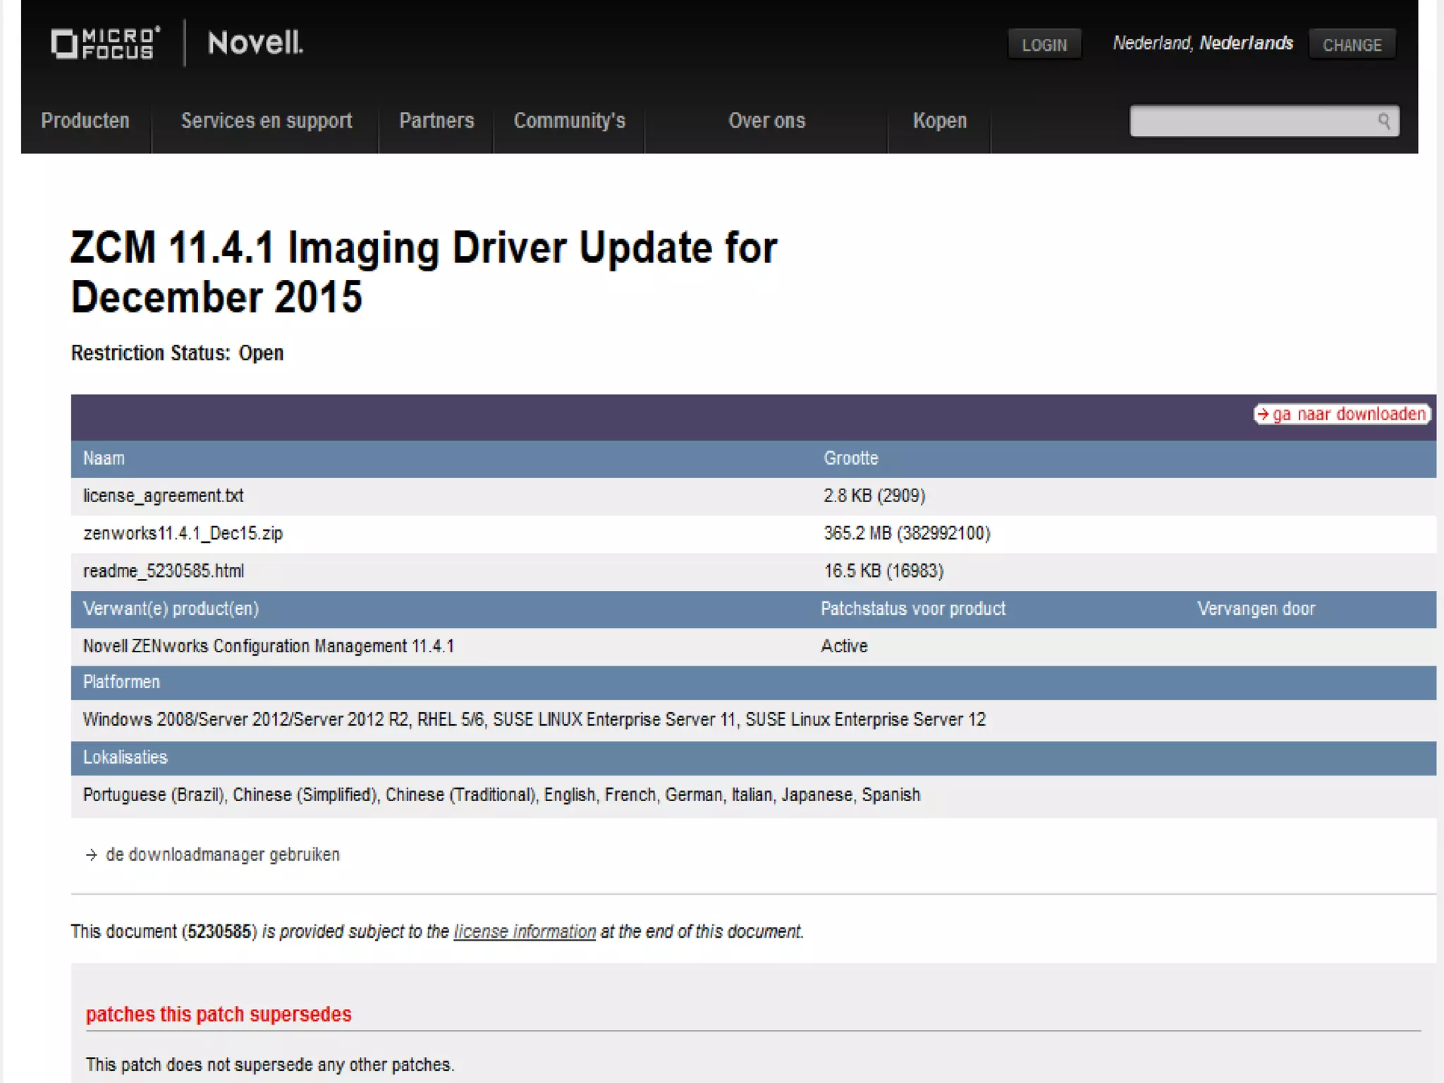Select the license_agreement.txt file name
Image resolution: width=1444 pixels, height=1083 pixels.
click(x=163, y=496)
